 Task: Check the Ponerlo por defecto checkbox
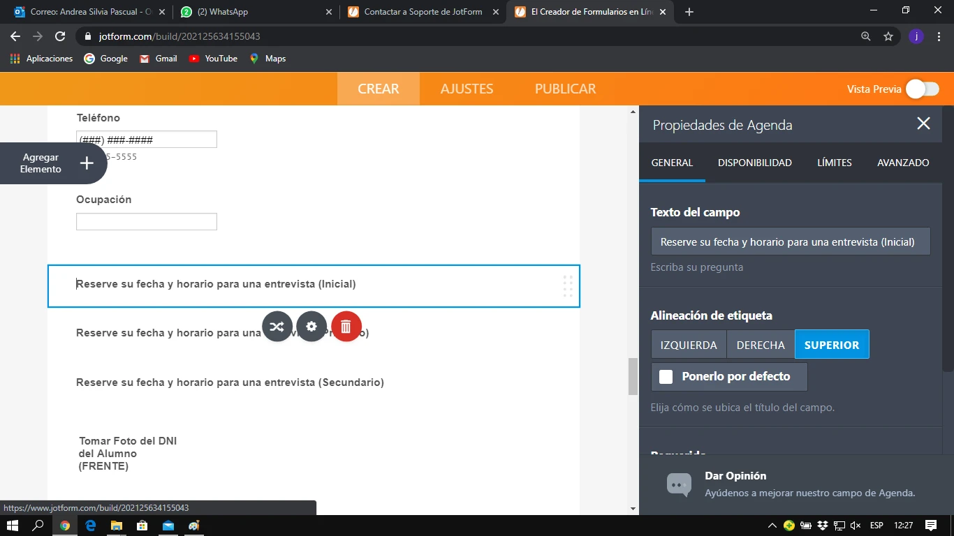pyautogui.click(x=665, y=377)
